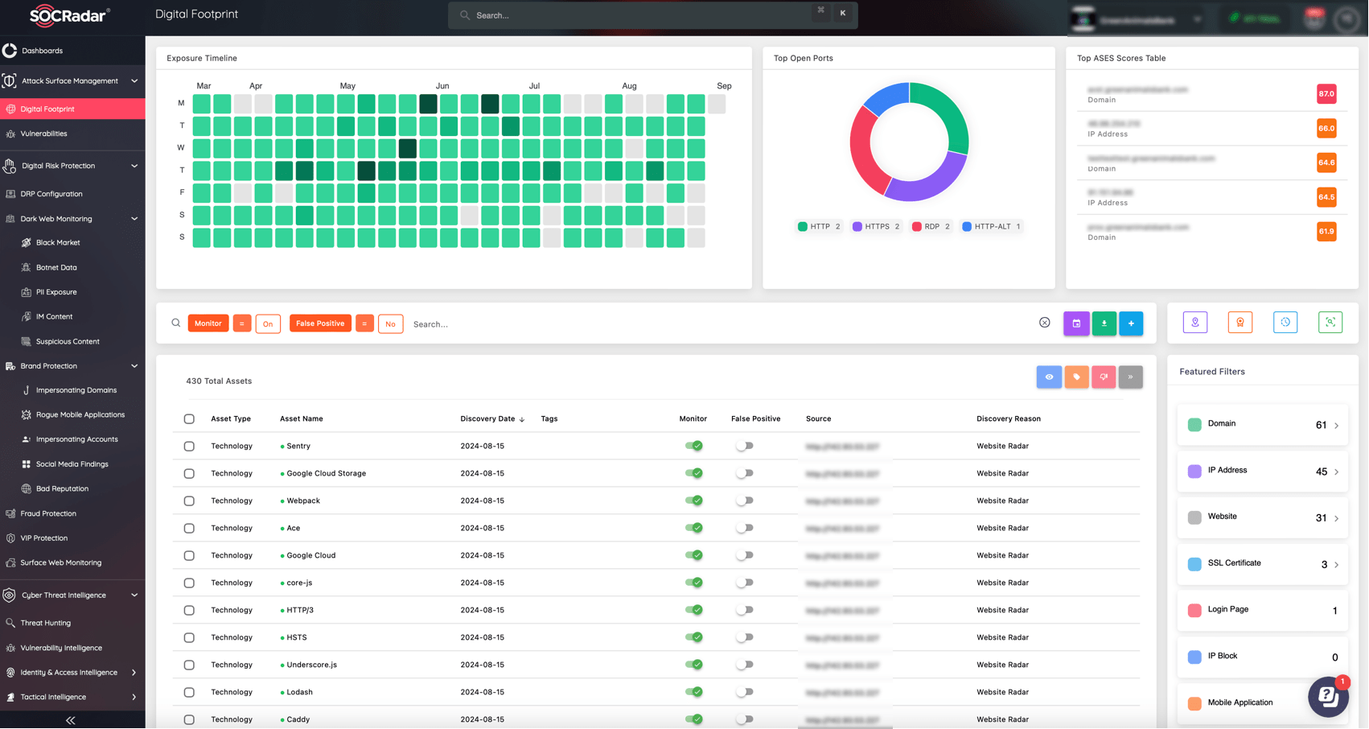Click the HTTP legend label under the donut chart
1369x729 pixels.
tap(818, 226)
